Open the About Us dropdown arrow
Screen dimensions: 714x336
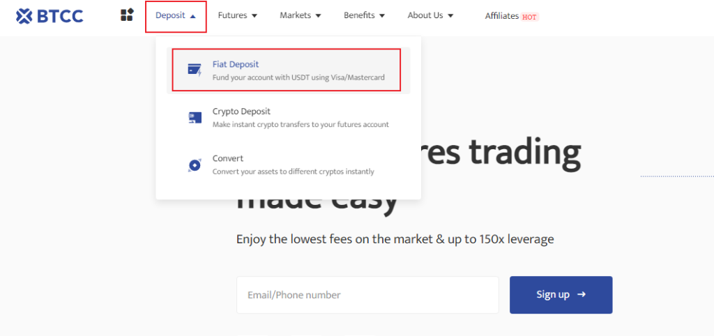pos(450,16)
